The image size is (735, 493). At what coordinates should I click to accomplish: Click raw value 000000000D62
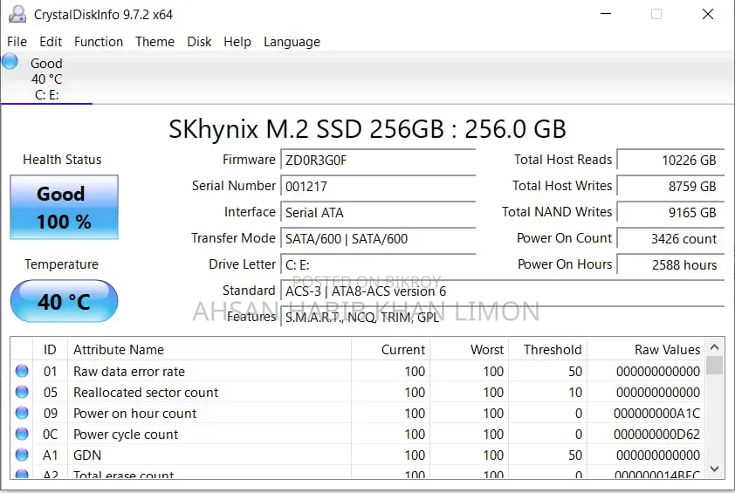(x=656, y=435)
